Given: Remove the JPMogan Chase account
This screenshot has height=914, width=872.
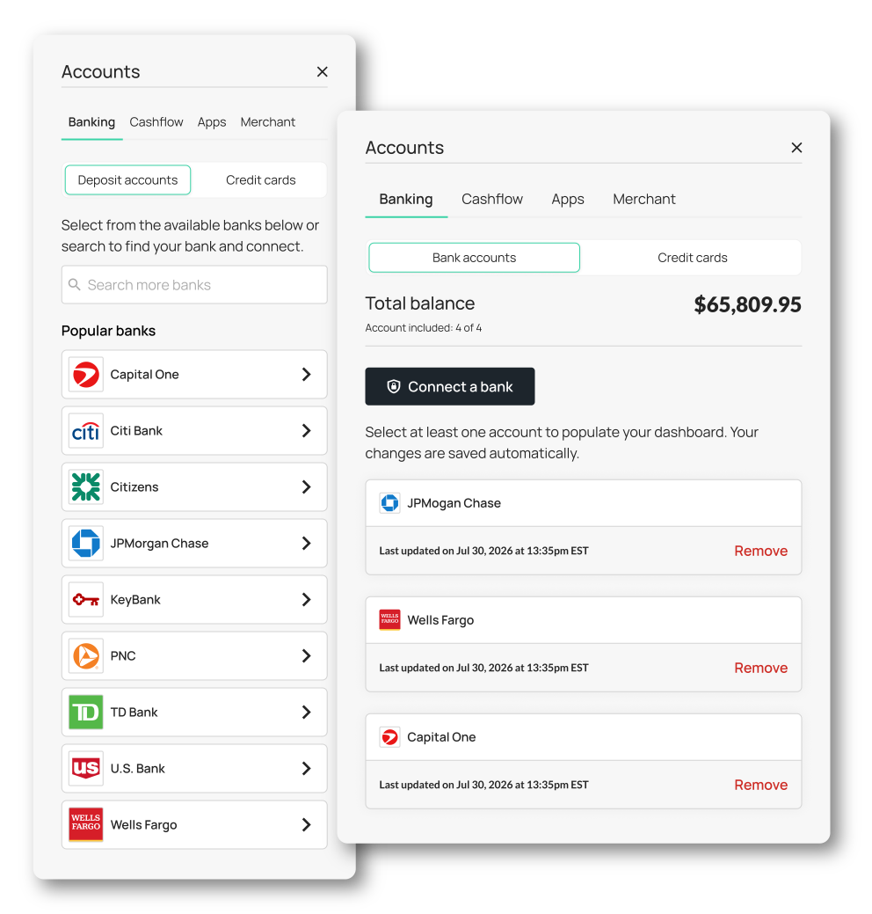Looking at the screenshot, I should [760, 551].
